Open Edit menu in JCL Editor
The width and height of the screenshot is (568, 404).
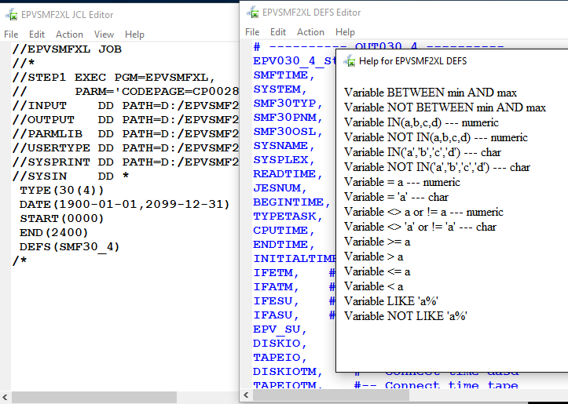point(37,35)
